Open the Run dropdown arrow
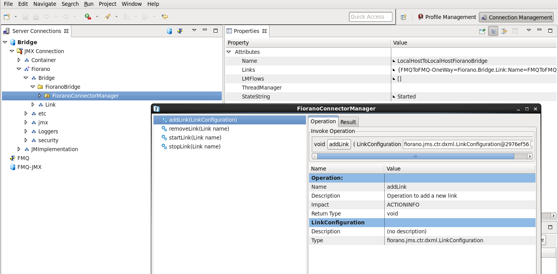The image size is (558, 274). pyautogui.click(x=97, y=17)
